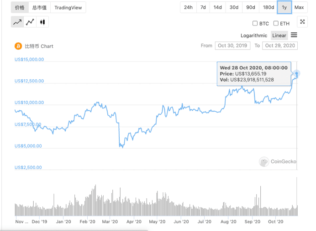Click the highlighted data point on chart
Screen dimensions: 316x231
click(296, 73)
